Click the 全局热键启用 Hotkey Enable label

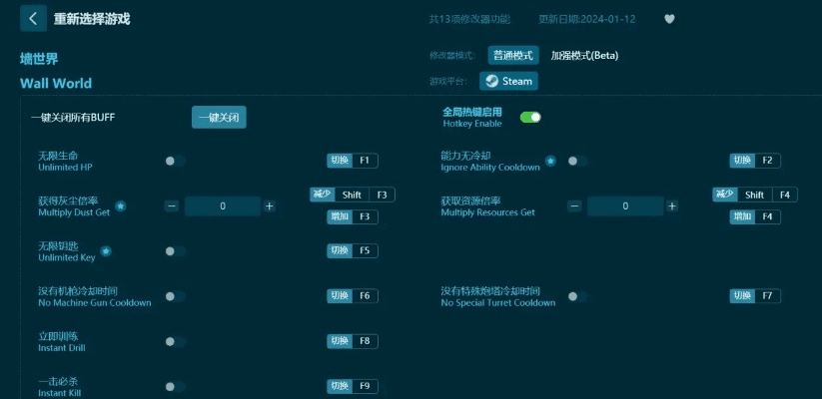coord(472,118)
